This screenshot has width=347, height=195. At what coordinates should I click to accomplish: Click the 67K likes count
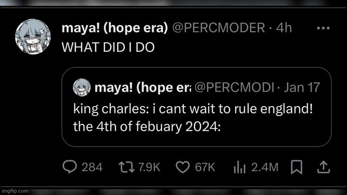[205, 167]
